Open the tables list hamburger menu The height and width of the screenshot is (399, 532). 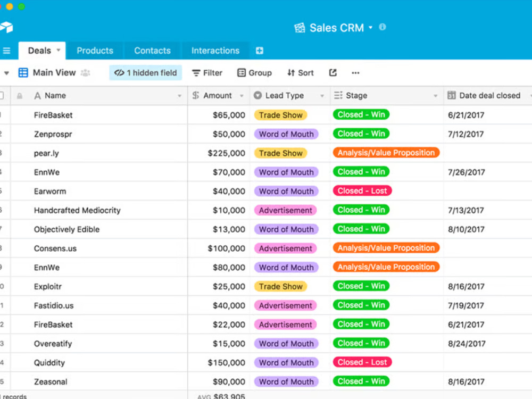[6, 51]
